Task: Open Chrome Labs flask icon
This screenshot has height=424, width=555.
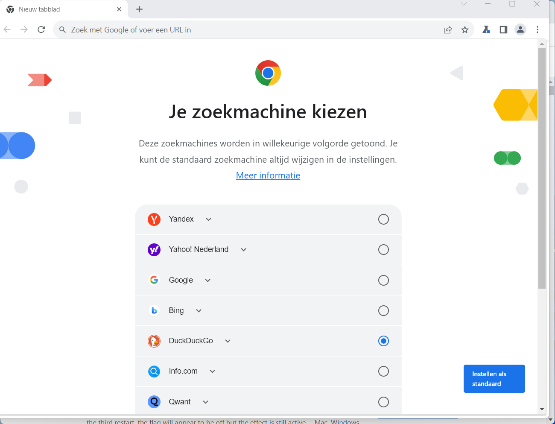Action: pyautogui.click(x=486, y=29)
